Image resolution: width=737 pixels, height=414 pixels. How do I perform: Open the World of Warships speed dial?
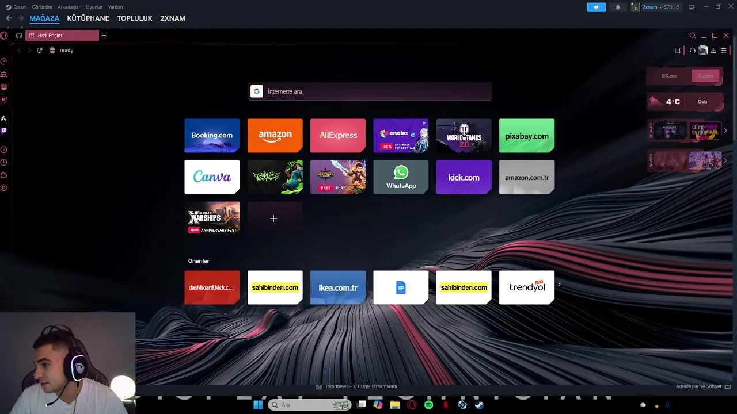pyautogui.click(x=212, y=218)
